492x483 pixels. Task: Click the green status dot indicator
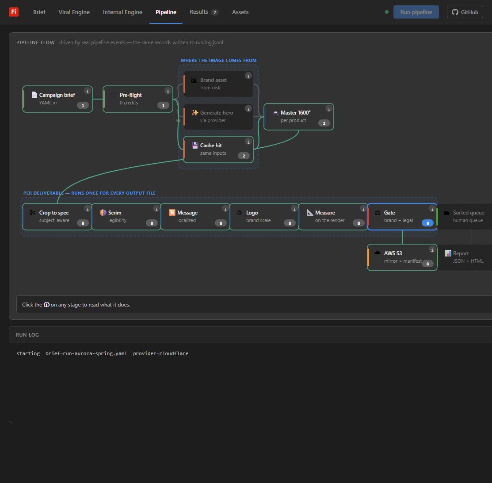click(x=386, y=12)
